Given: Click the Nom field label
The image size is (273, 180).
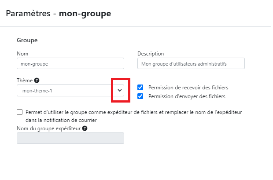Looking at the screenshot, I should point(22,54).
